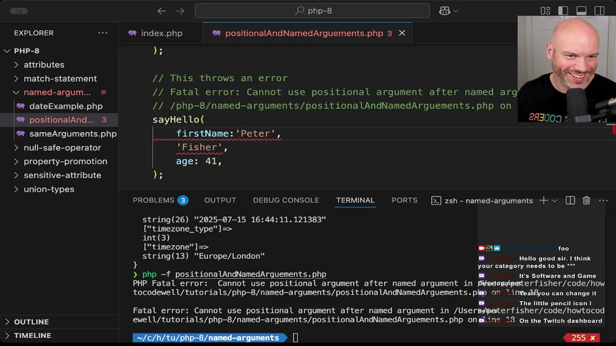Open the Ports tab
The image size is (616, 346).
pyautogui.click(x=404, y=200)
